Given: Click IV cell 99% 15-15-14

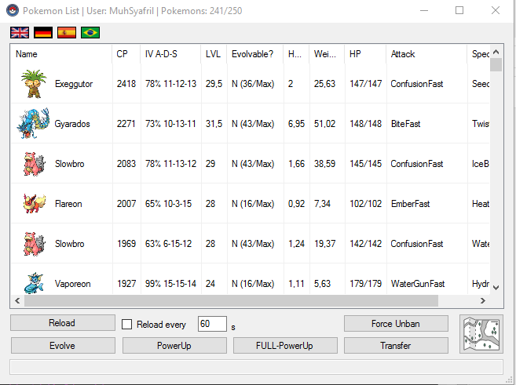Looking at the screenshot, I should coord(170,284).
